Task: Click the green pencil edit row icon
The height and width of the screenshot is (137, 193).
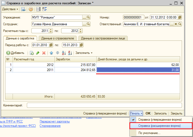Action: pos(38,53)
